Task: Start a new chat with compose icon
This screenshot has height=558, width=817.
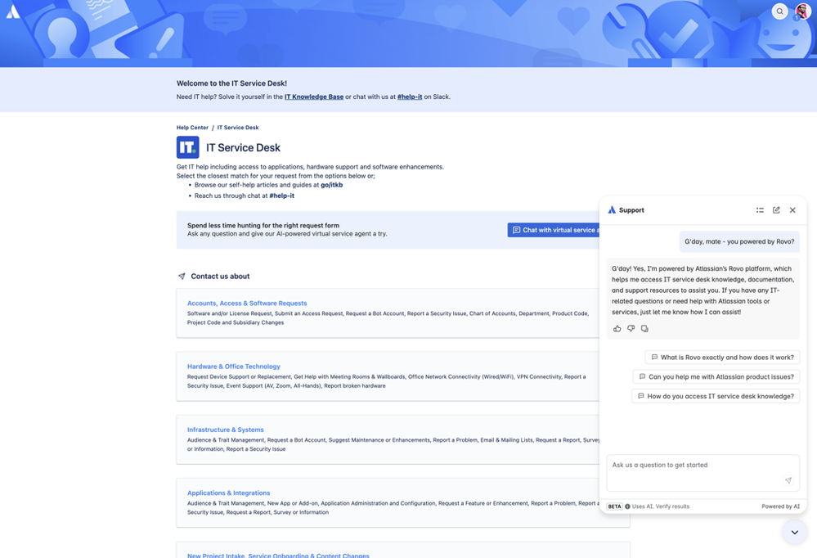Action: [x=776, y=210]
